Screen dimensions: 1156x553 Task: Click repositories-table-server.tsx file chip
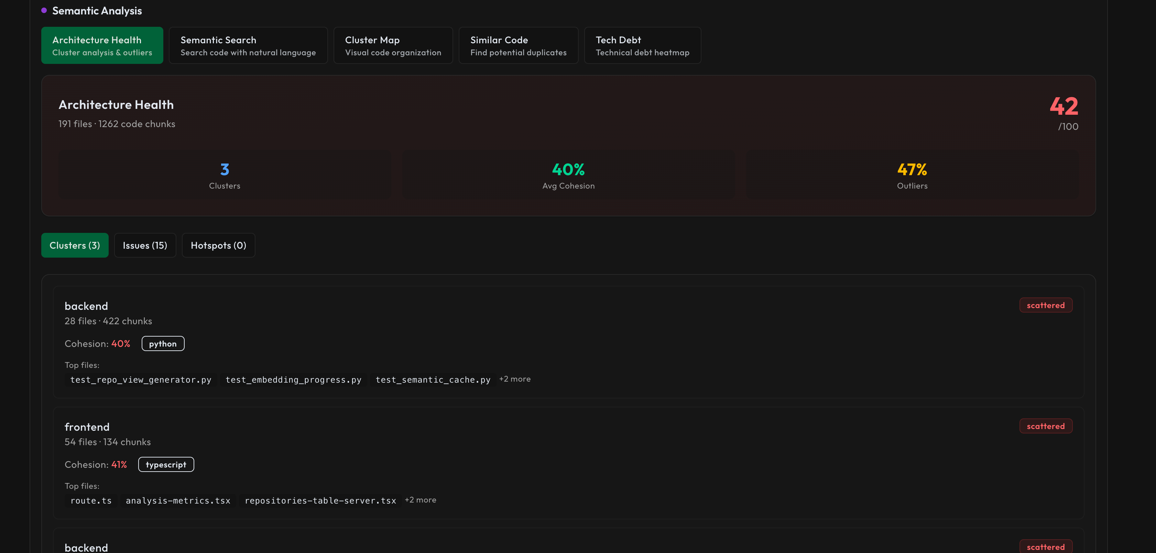pos(320,500)
